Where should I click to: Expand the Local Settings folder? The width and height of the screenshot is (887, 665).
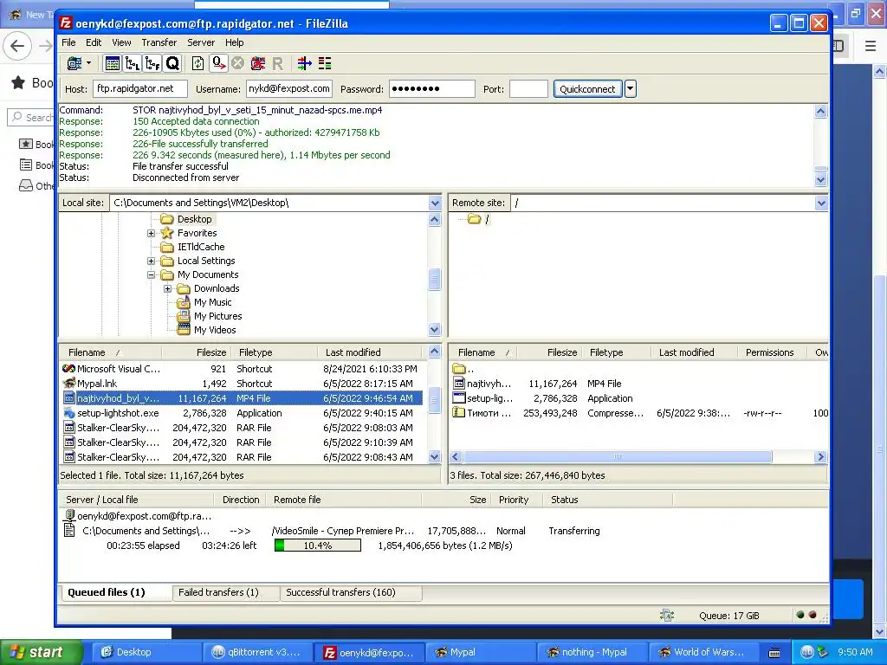click(151, 261)
